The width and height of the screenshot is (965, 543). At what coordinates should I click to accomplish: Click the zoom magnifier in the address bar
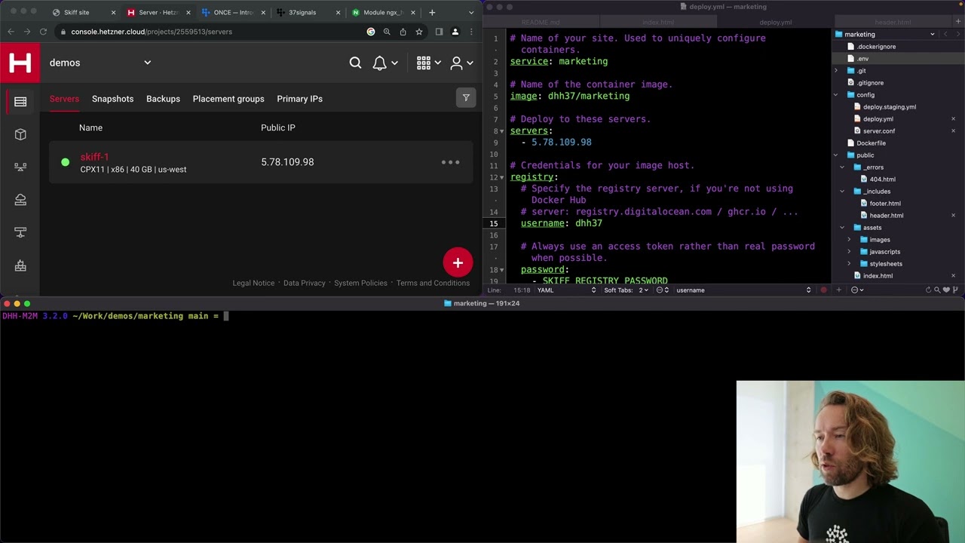point(387,32)
